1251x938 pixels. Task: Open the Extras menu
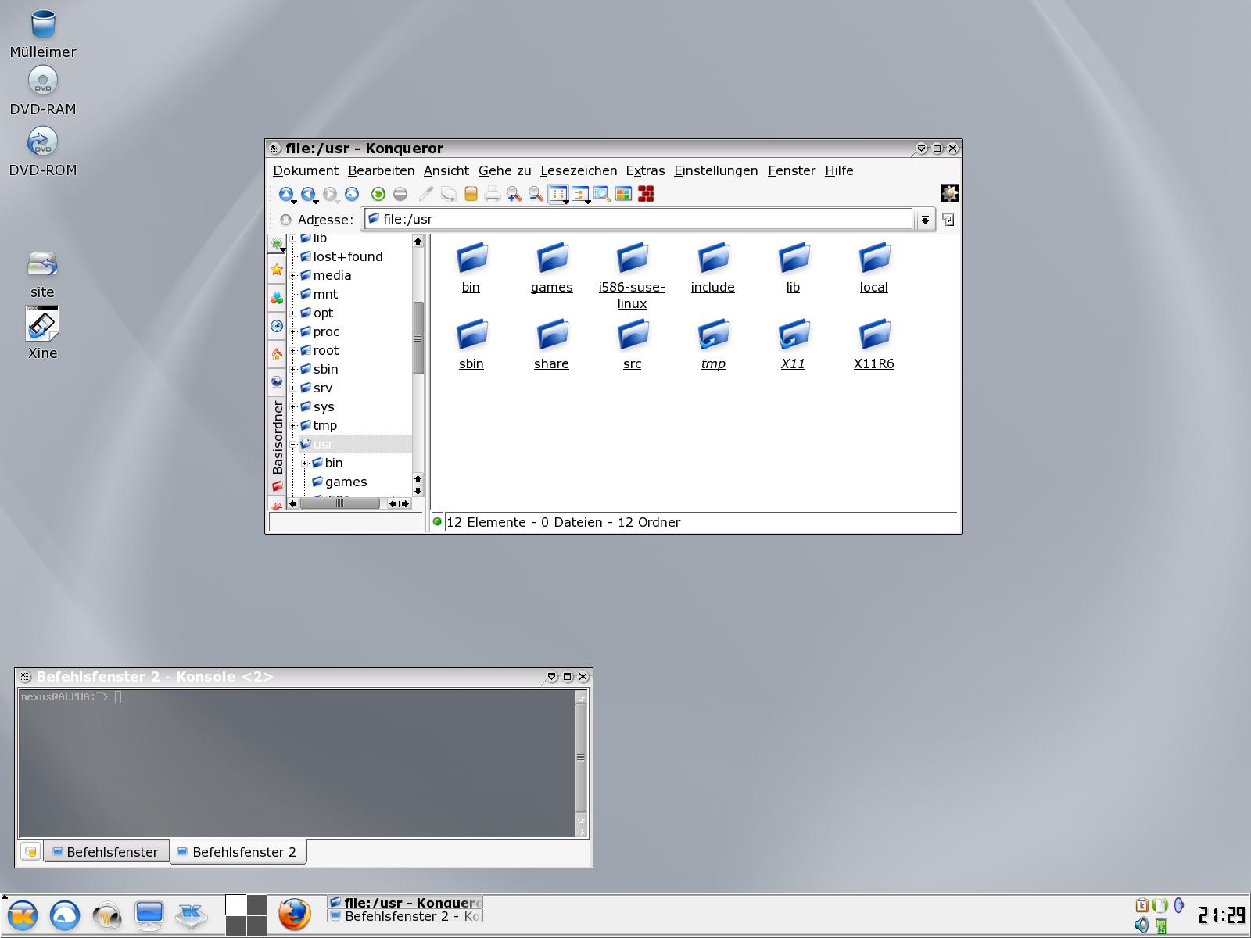645,170
